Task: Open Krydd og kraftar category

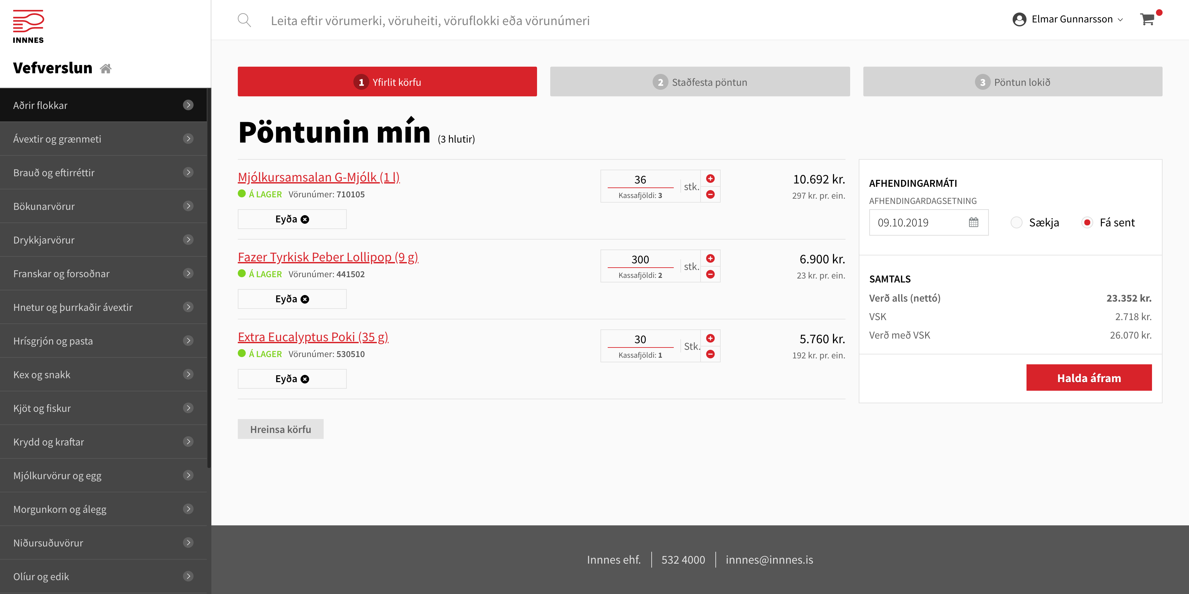Action: click(103, 442)
